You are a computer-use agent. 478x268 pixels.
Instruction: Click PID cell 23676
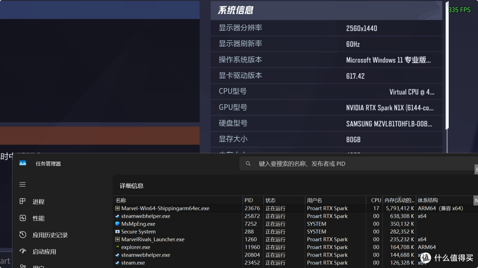pos(252,209)
